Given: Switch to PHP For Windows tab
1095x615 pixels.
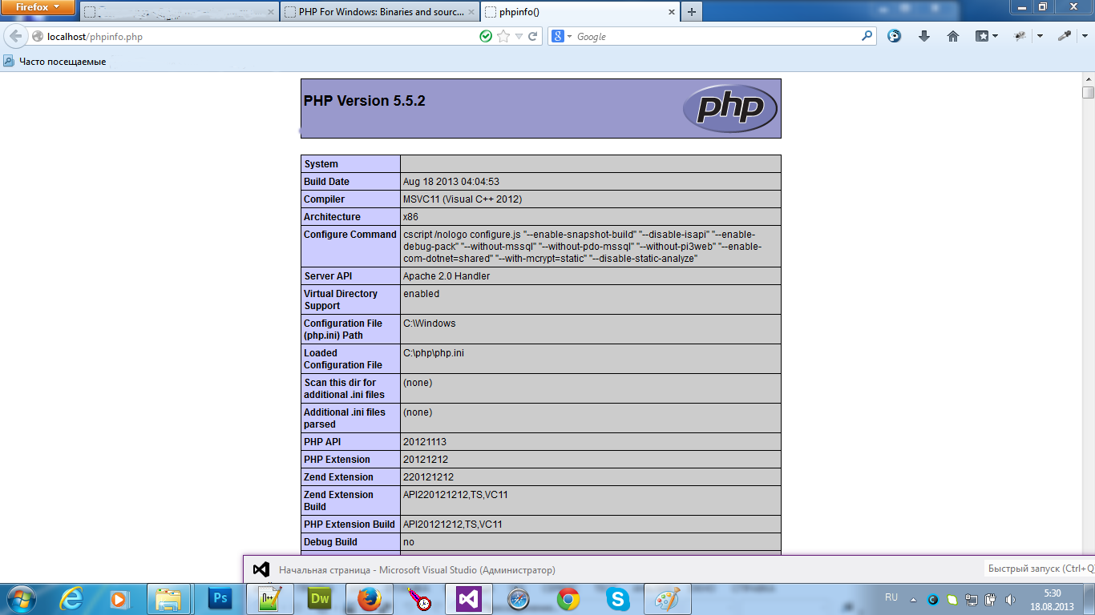Looking at the screenshot, I should (380, 12).
